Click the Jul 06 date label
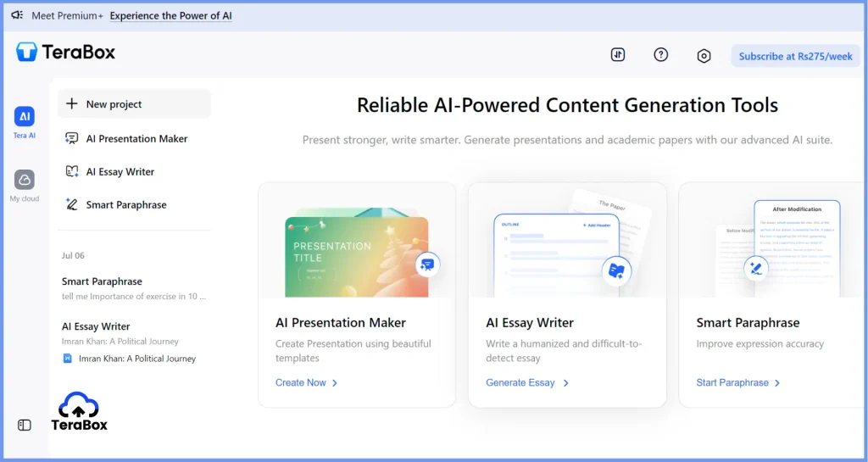868x462 pixels. (73, 255)
